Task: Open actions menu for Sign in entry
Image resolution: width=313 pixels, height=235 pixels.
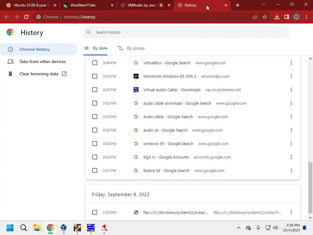Action: [291, 157]
